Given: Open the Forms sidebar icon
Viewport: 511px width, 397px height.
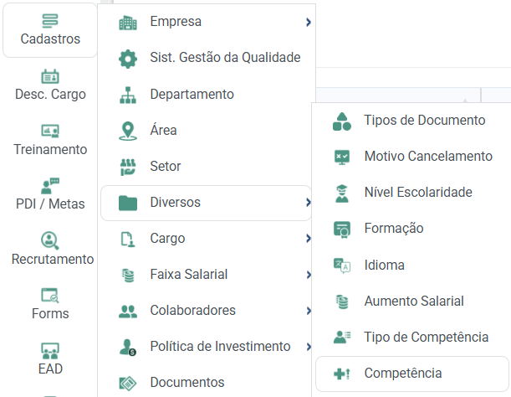Looking at the screenshot, I should (50, 295).
